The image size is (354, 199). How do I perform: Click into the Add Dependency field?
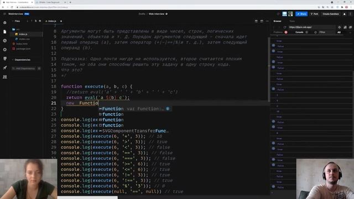24,69
